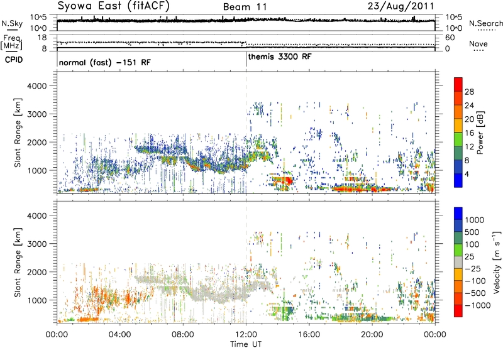503x348 pixels.
Task: Click the date "23/Aug/2011"
Action: 401,6
